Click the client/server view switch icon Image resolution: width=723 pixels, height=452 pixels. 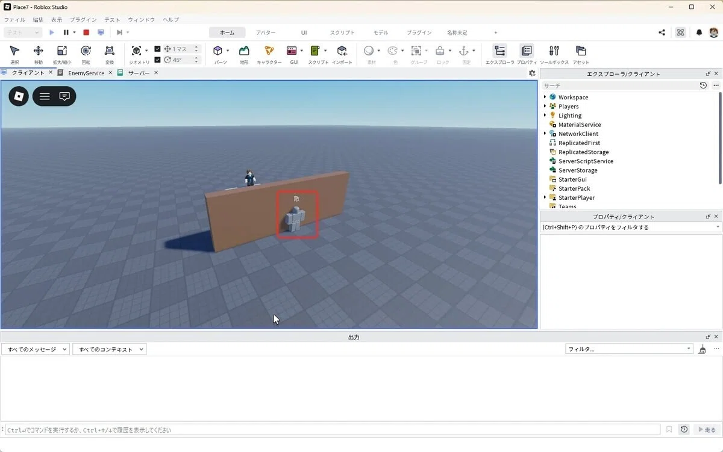(x=101, y=33)
